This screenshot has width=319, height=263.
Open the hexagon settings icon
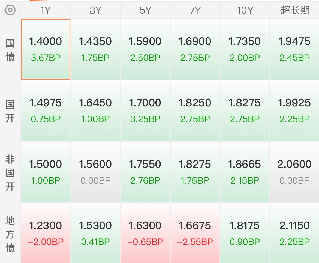point(10,10)
